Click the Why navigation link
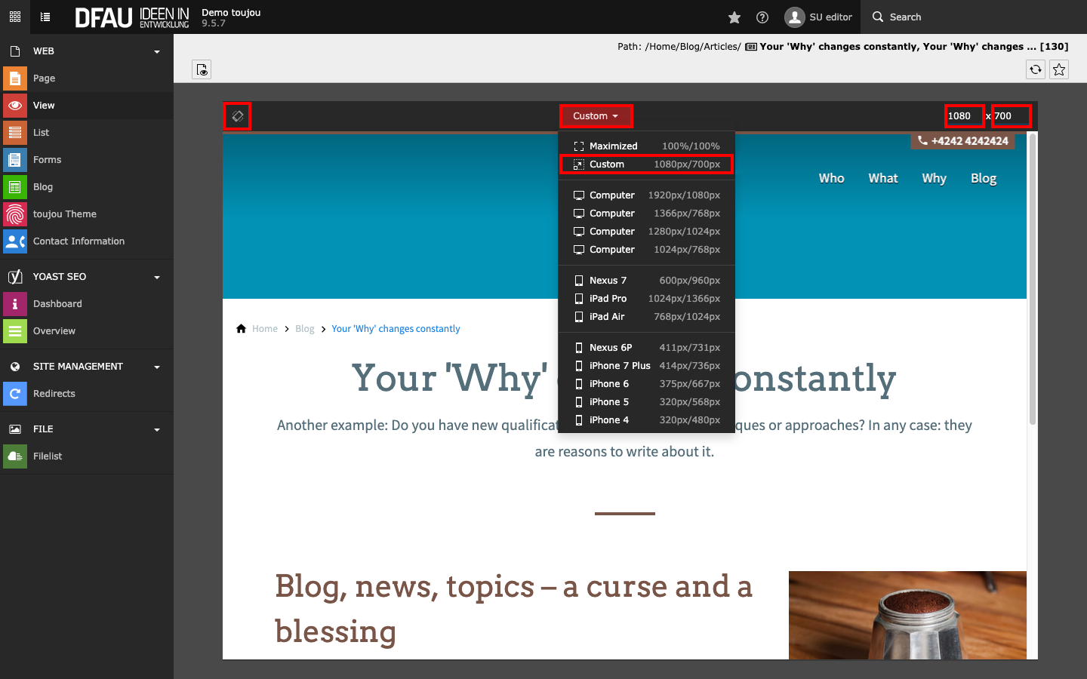The image size is (1087, 679). click(x=934, y=179)
